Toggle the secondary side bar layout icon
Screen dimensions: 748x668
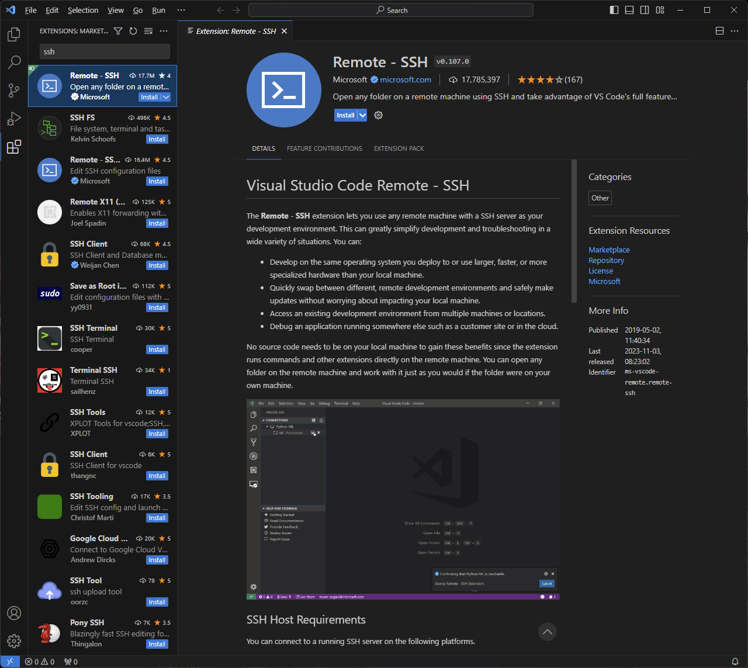point(645,10)
